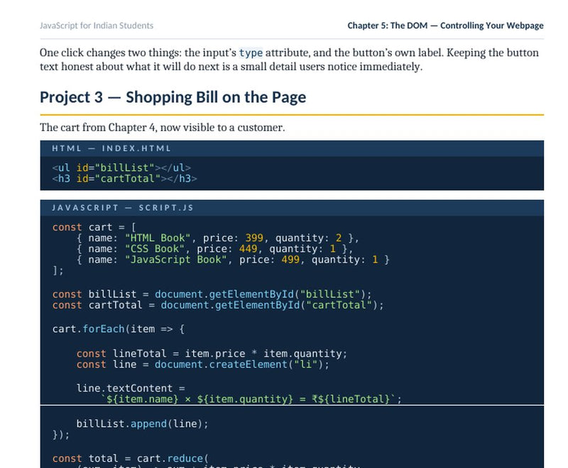The height and width of the screenshot is (468, 568).
Task: Click the createElement("li") line
Action: [x=203, y=364]
